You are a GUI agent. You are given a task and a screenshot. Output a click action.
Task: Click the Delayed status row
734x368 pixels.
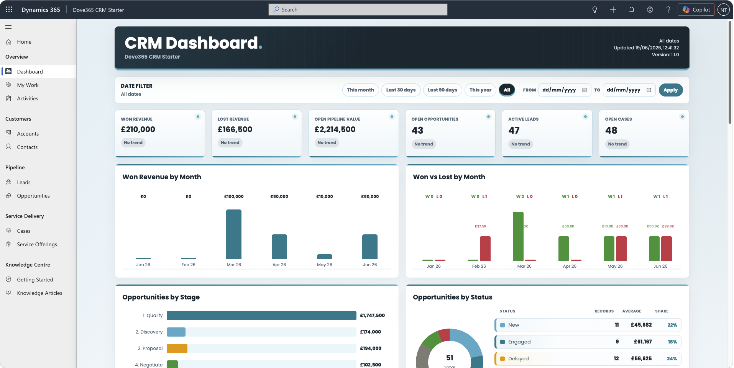click(x=588, y=359)
